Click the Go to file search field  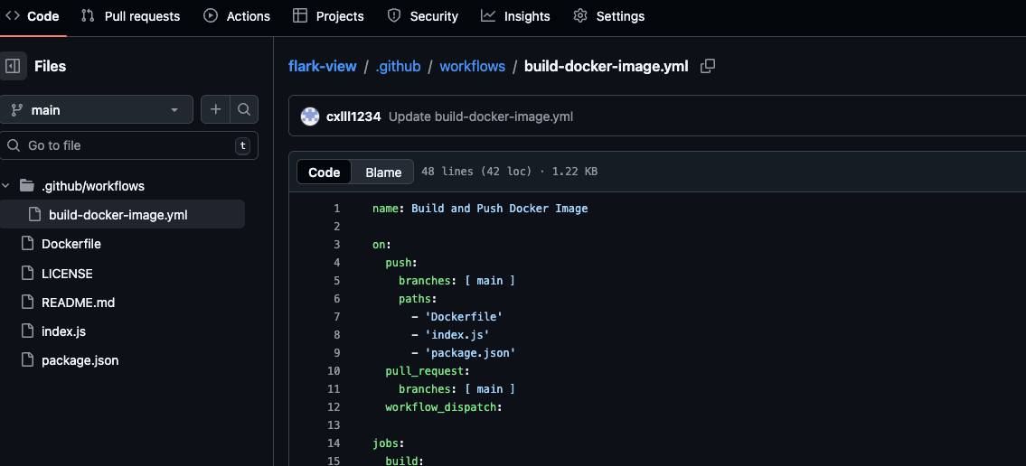click(127, 145)
